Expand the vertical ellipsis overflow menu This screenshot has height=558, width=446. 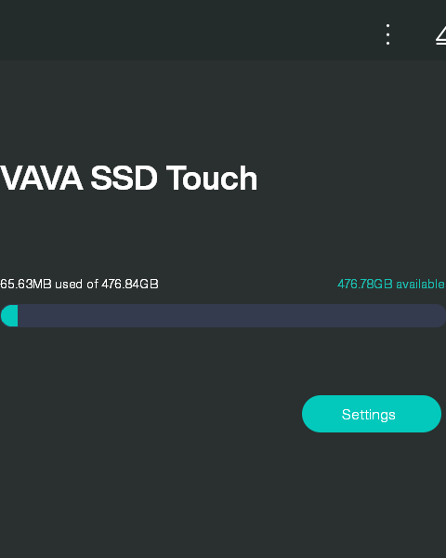[x=387, y=34]
